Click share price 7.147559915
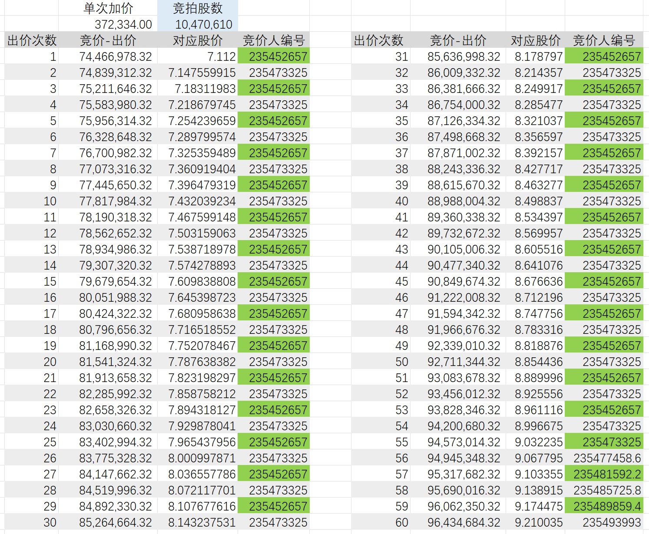 (198, 73)
